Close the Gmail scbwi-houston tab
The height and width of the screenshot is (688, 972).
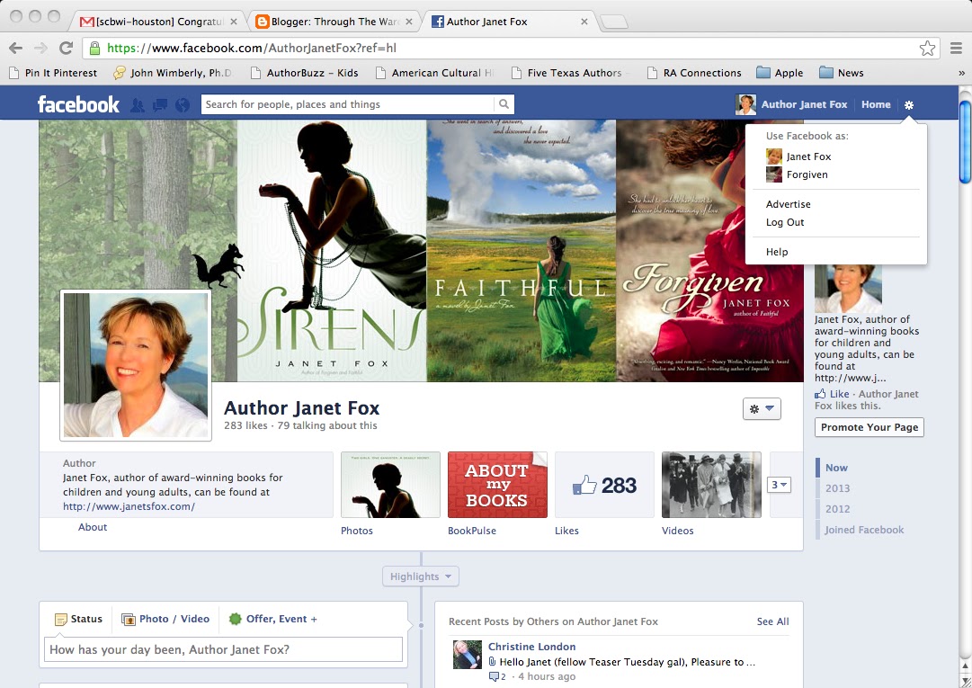click(234, 22)
